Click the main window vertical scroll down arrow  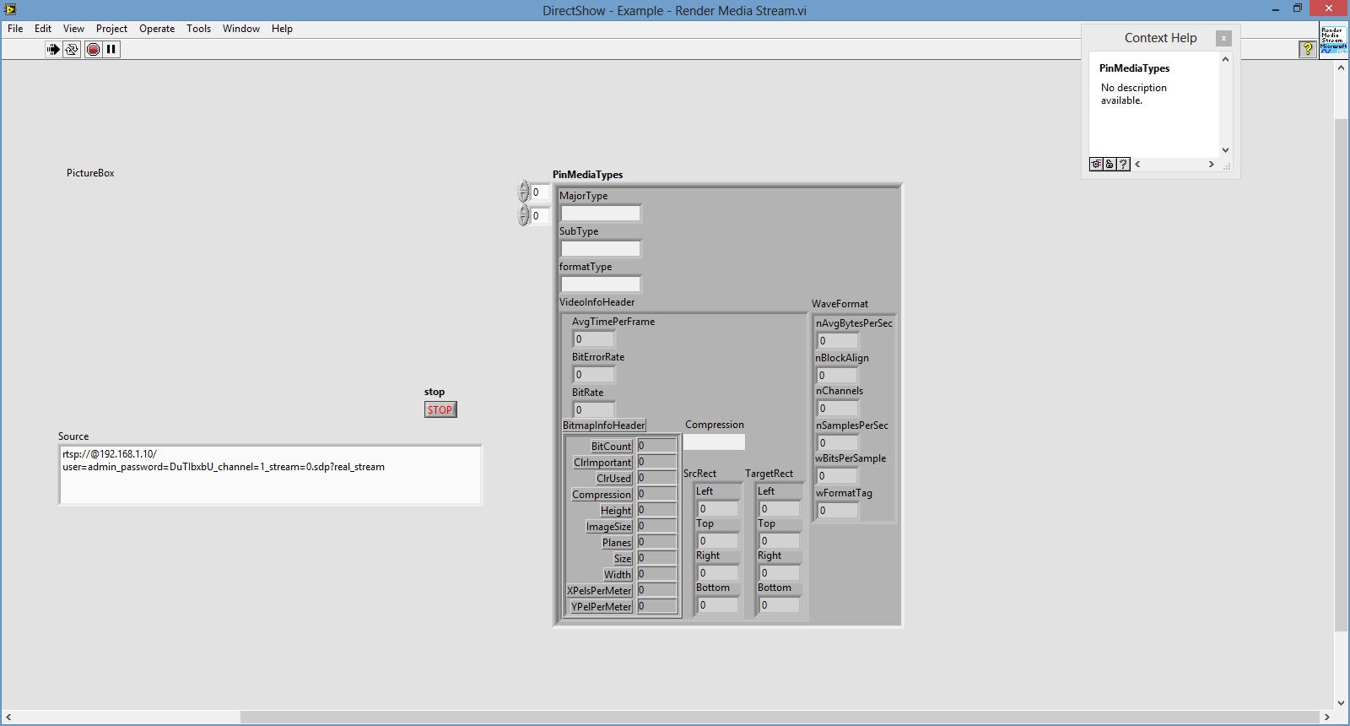(1342, 703)
